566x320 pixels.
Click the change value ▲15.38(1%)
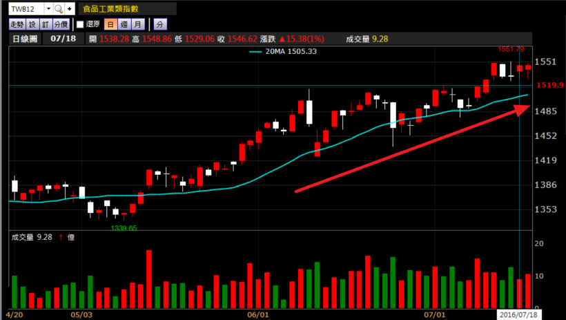302,39
